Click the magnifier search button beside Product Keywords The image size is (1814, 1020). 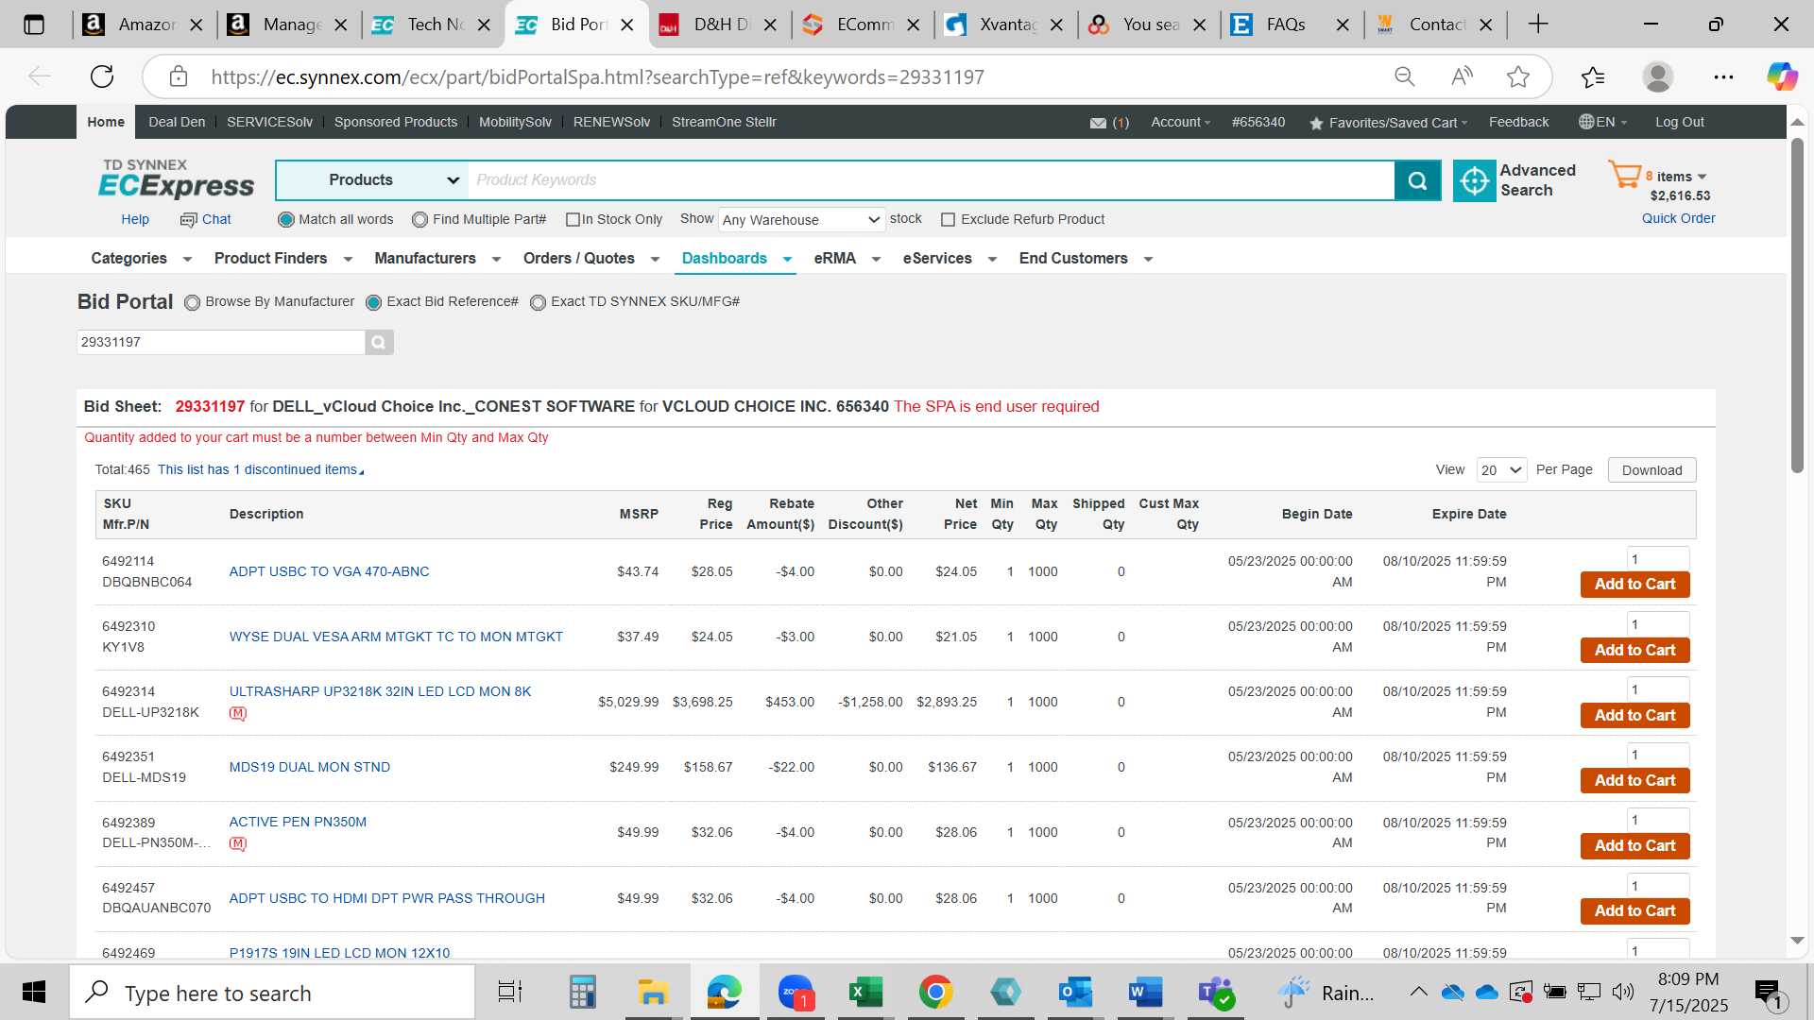(x=1417, y=180)
